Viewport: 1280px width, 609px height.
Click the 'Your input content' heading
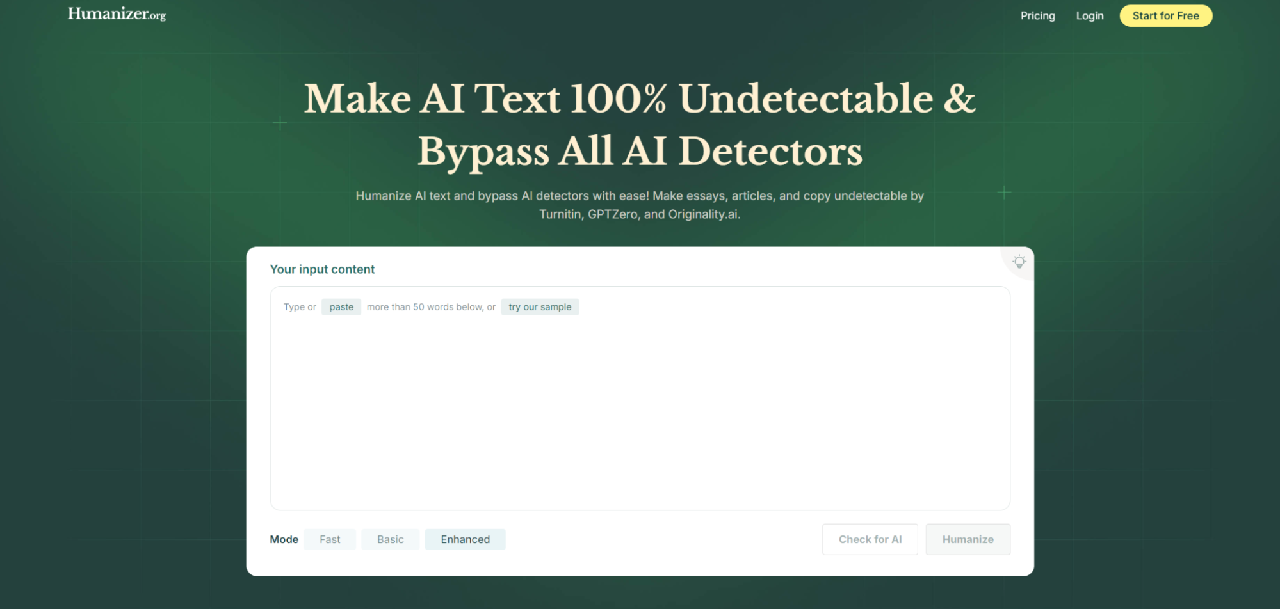click(x=322, y=269)
